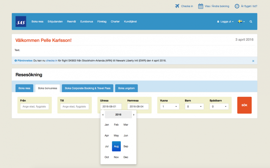This screenshot has width=270, height=168.
Task: Follow the checka in link in reminder
Action: point(52,61)
